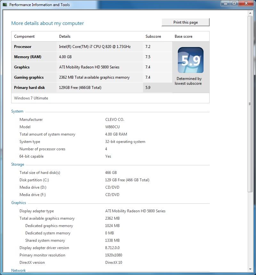256x275 pixels.
Task: Click the Print this page button
Action: pos(186,22)
